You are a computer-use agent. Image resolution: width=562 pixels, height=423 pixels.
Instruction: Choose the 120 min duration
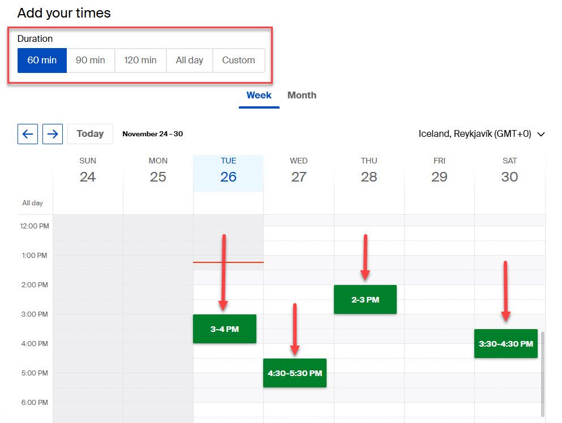(x=140, y=60)
